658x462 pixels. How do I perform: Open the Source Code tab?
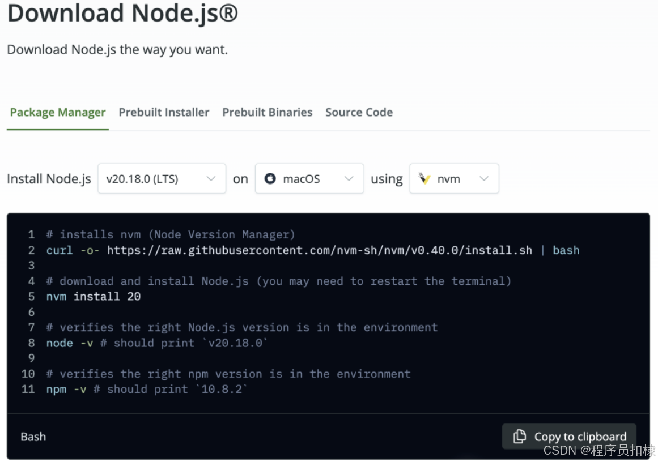point(359,112)
